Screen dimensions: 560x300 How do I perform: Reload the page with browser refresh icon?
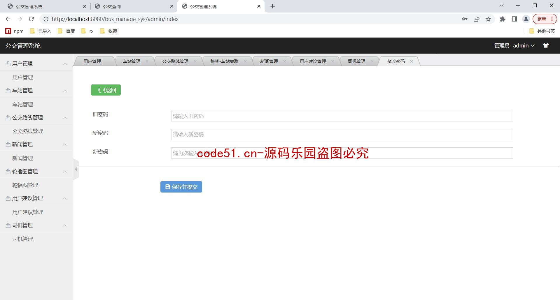pyautogui.click(x=31, y=19)
